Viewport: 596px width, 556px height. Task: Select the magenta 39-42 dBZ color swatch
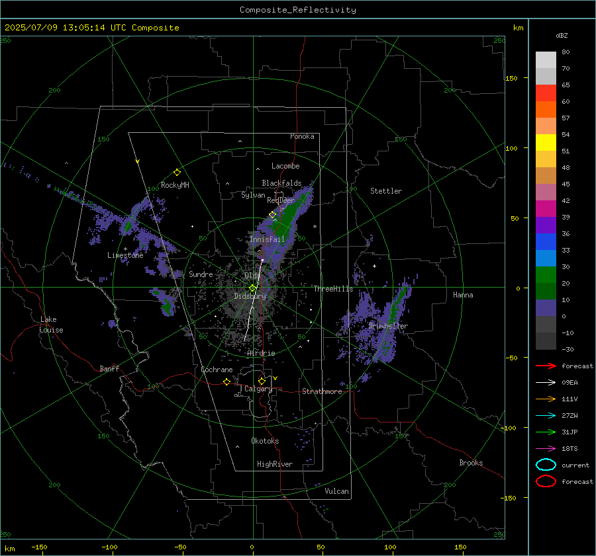pyautogui.click(x=546, y=209)
